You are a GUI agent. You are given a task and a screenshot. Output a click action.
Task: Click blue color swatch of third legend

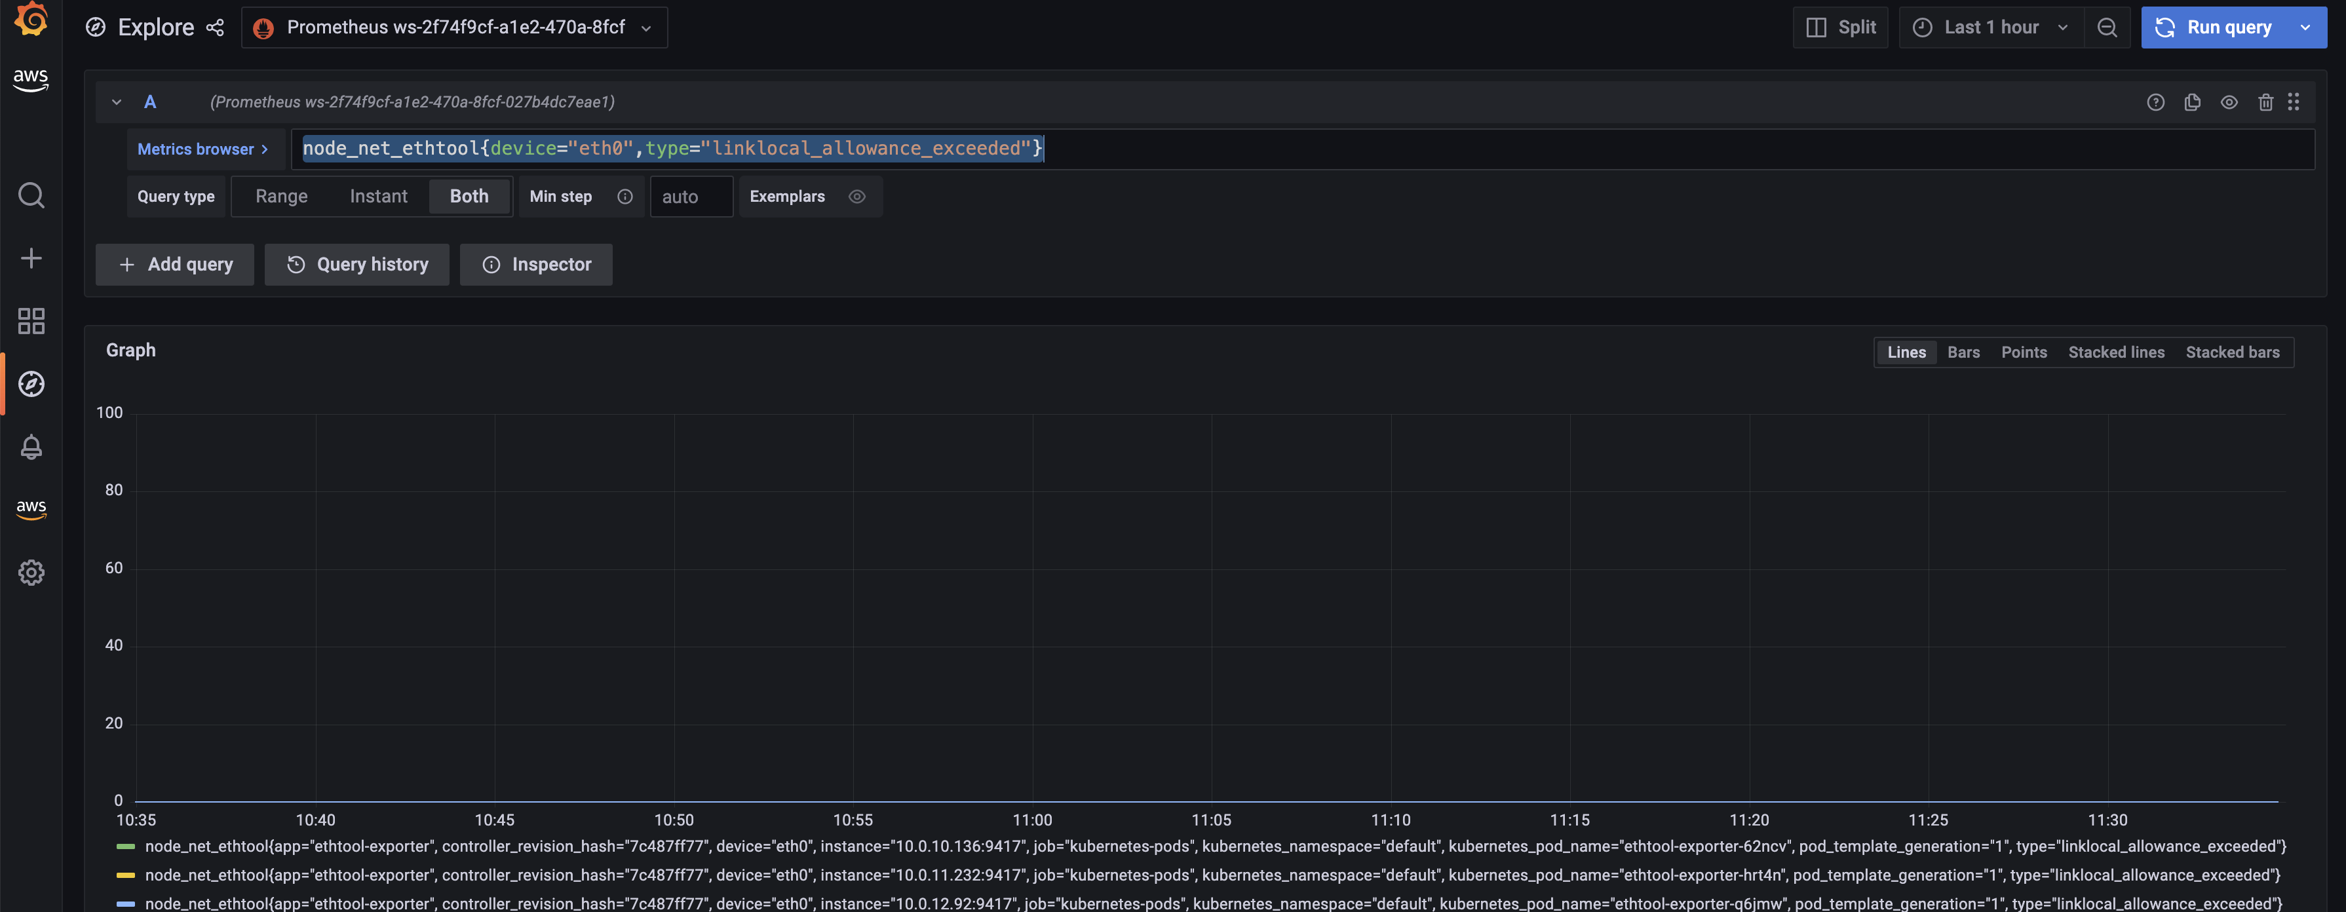[126, 903]
